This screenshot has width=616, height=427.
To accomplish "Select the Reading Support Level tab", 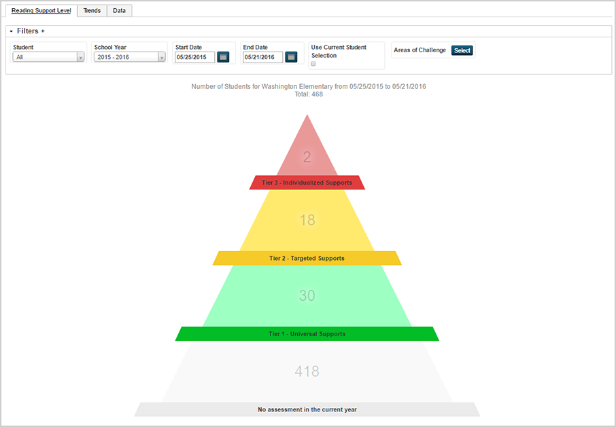I will click(41, 11).
